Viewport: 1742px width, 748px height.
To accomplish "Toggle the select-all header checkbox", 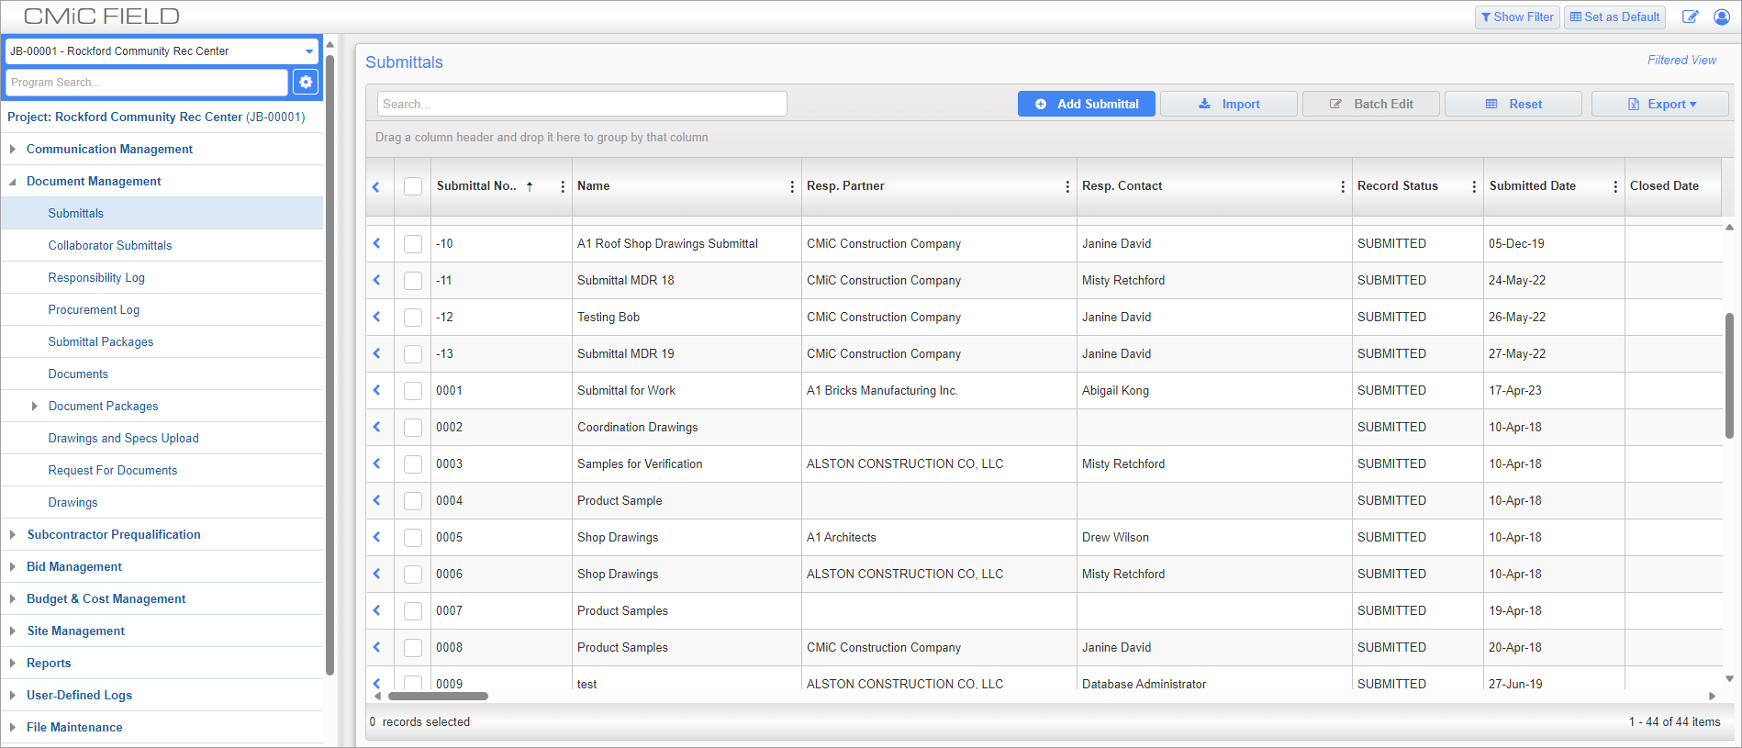I will [413, 186].
